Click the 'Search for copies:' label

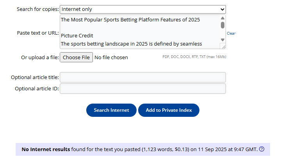click(38, 9)
